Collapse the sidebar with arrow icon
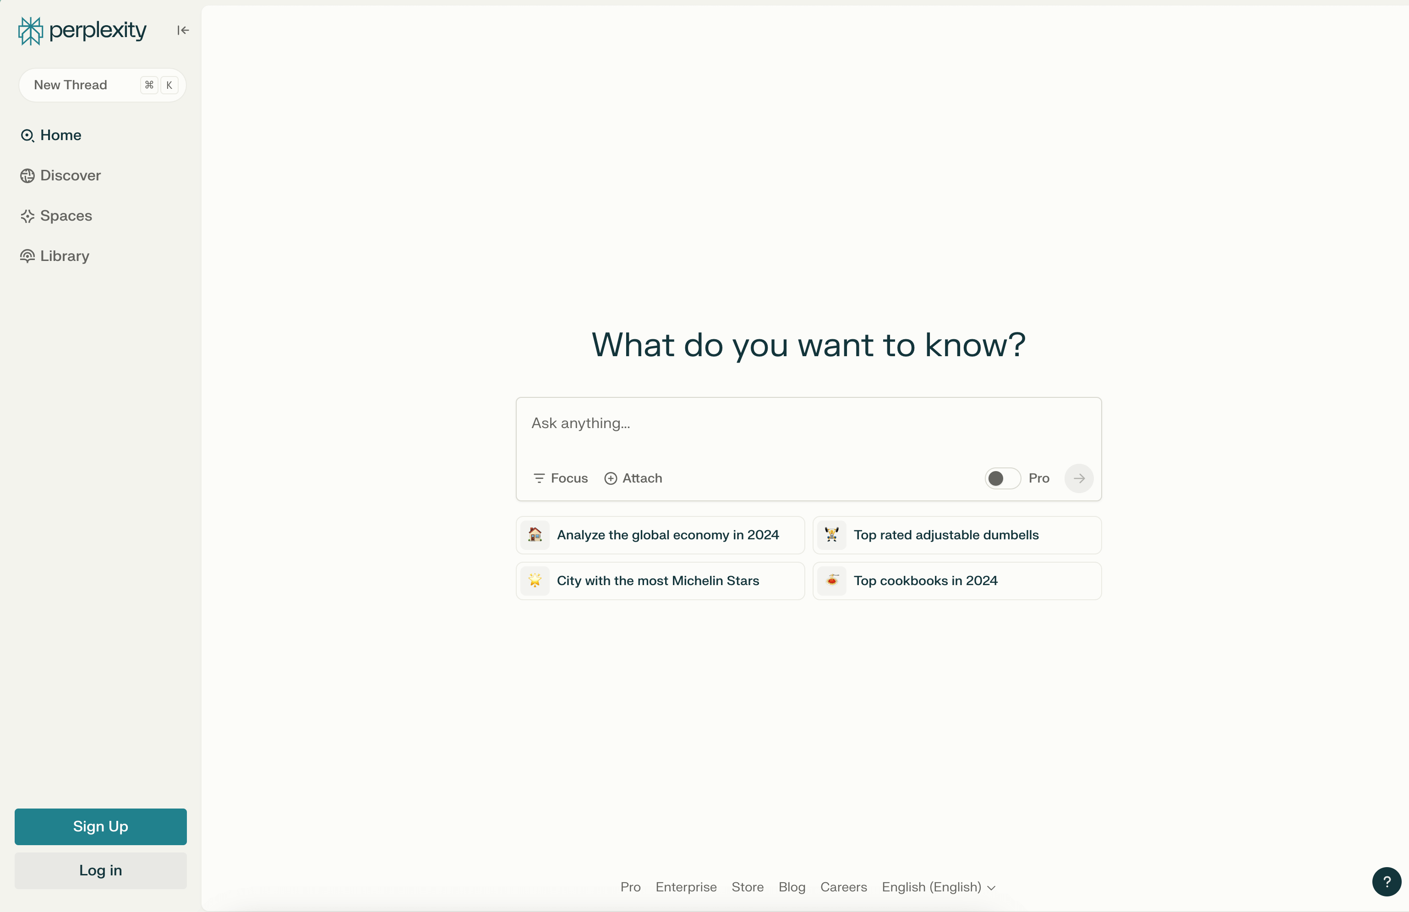Viewport: 1409px width, 912px height. [x=183, y=30]
